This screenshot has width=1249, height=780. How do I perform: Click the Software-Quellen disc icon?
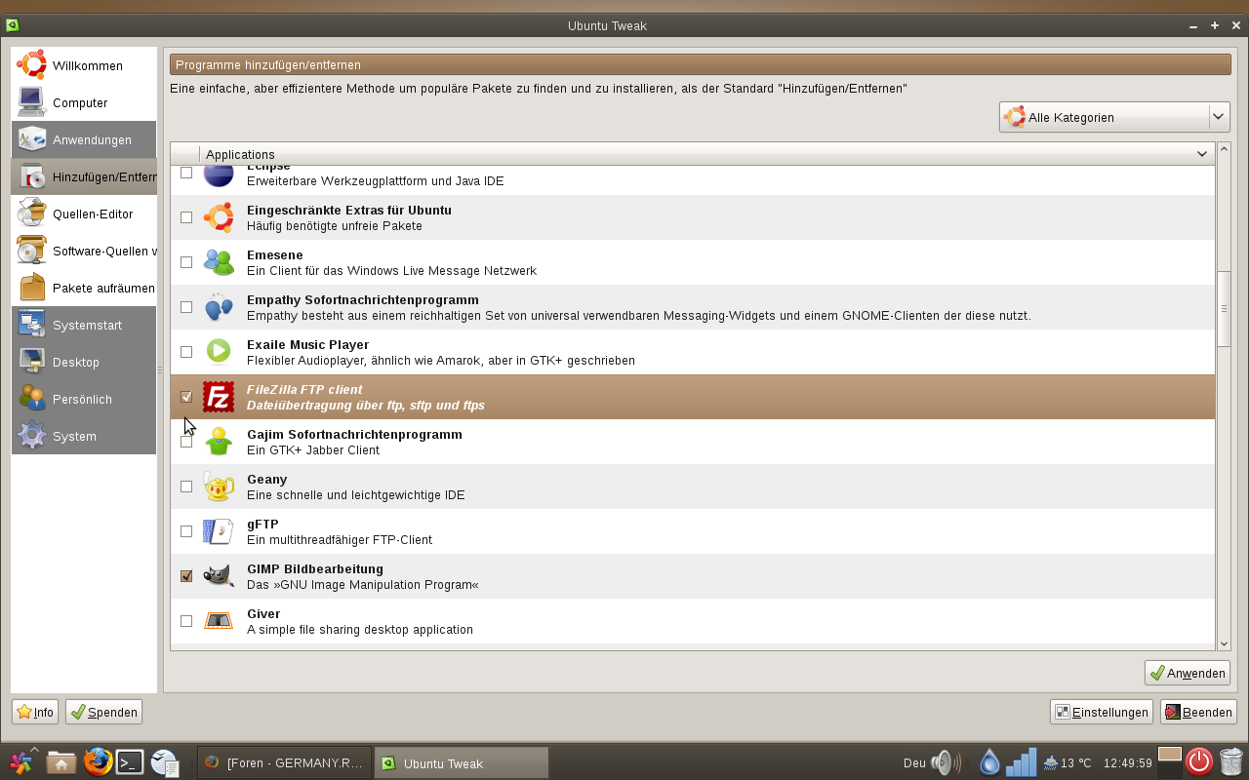tap(32, 251)
